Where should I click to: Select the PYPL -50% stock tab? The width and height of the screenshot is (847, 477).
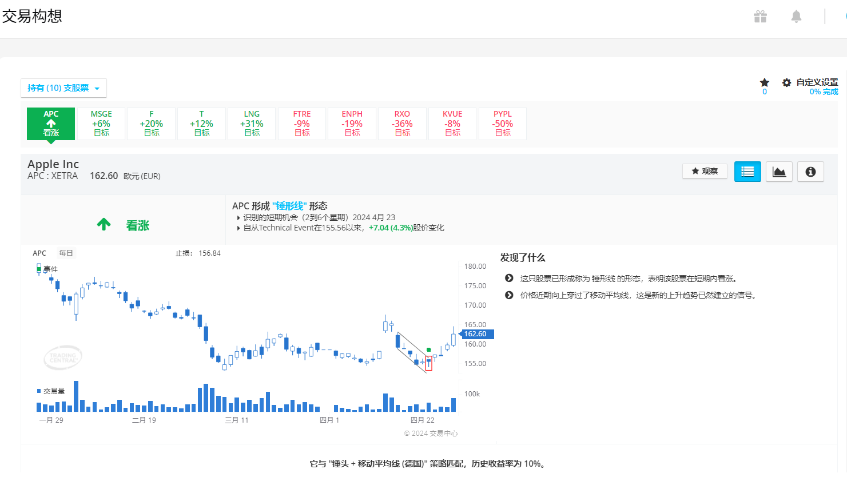point(503,124)
